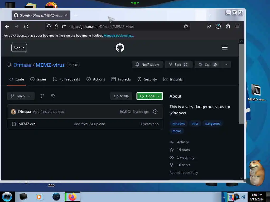This screenshot has height=202, width=270.
Task: Open the GitHub hamburger navigation menu
Action: 225,48
